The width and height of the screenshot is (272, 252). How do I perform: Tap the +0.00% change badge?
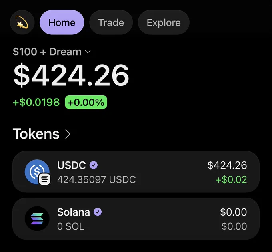point(86,102)
